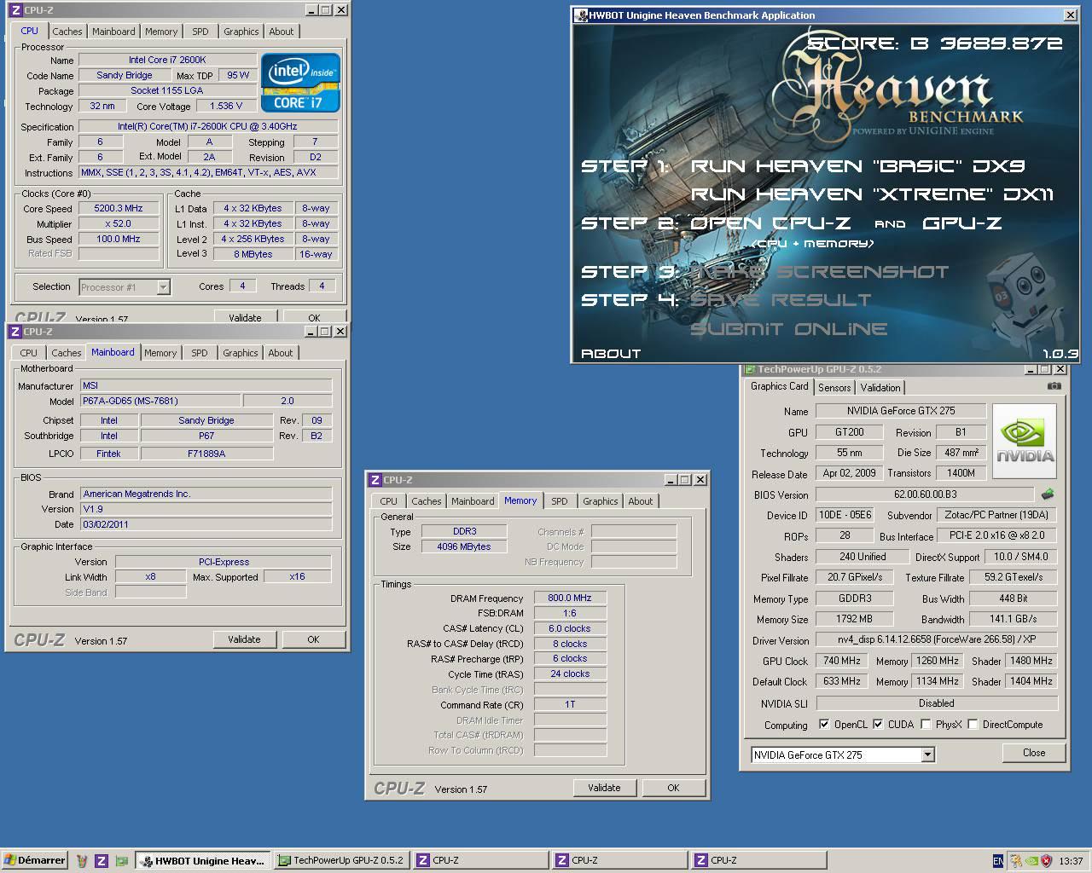Click the BIOS Version 62.00.60.00.B3 field
The width and height of the screenshot is (1092, 873).
click(925, 494)
